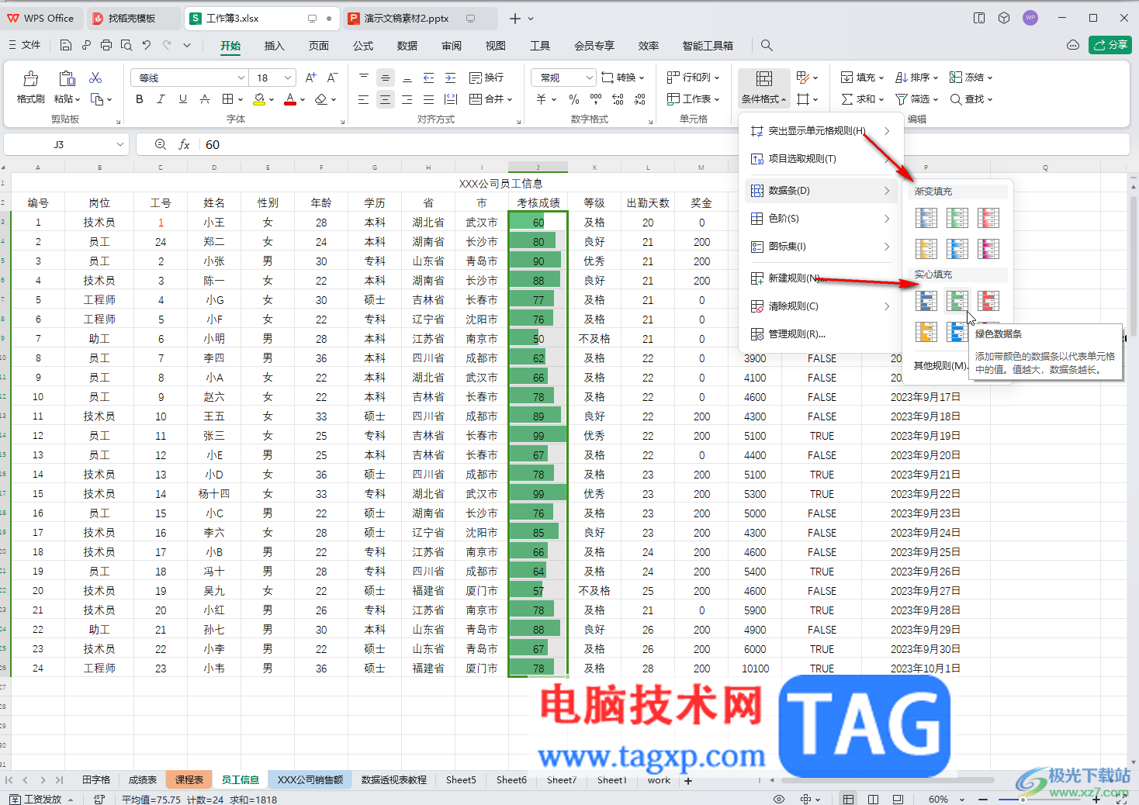The image size is (1139, 805).
Task: Toggle top vertical alignment
Action: coord(363,78)
